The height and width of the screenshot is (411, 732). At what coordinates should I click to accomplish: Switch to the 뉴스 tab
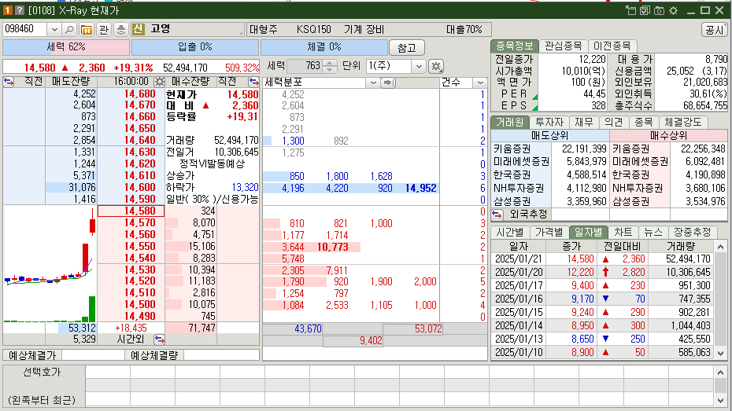[653, 232]
